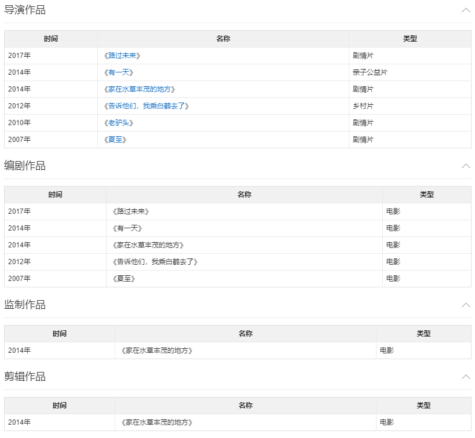Click 《告诉他们，我乘白鹤去了》 in the 编剧作品 table
This screenshot has height=438, width=475.
click(x=155, y=262)
